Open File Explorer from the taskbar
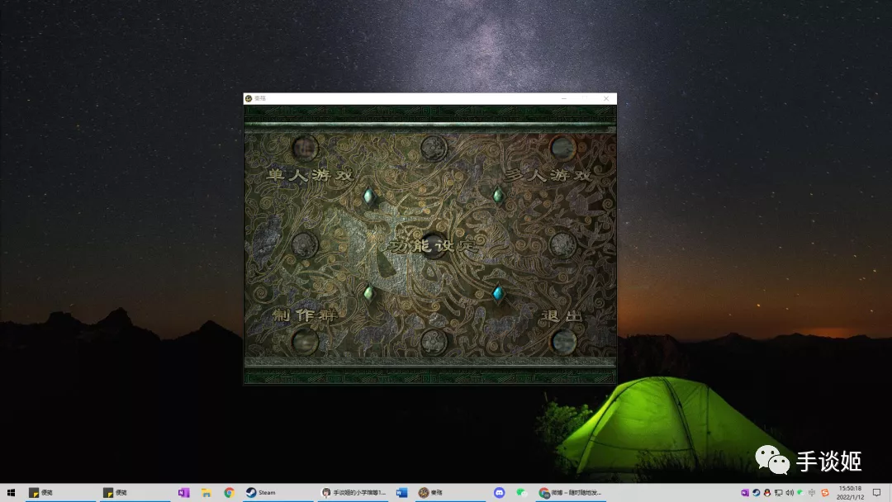The height and width of the screenshot is (502, 892). pos(206,493)
